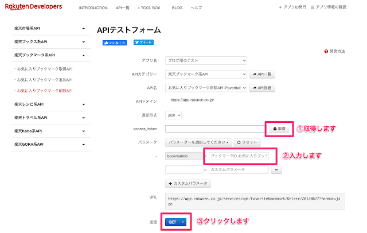Open the パラメーターを選択してください dropdown
367x233 pixels.
(x=198, y=142)
